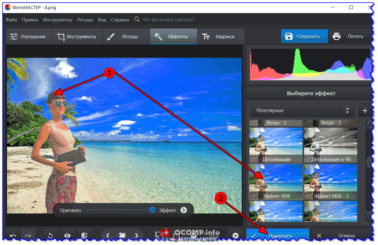Click effects list scroll-up arrow

(x=370, y=124)
